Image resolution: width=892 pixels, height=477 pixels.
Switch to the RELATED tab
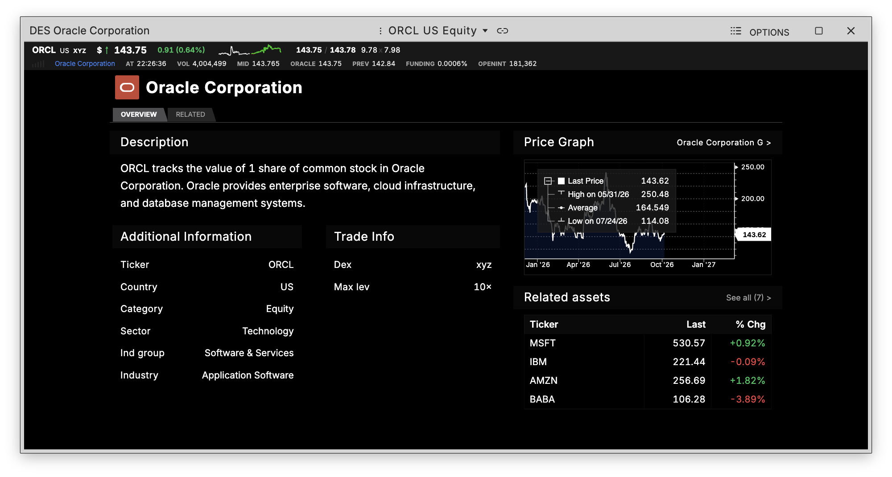tap(190, 115)
